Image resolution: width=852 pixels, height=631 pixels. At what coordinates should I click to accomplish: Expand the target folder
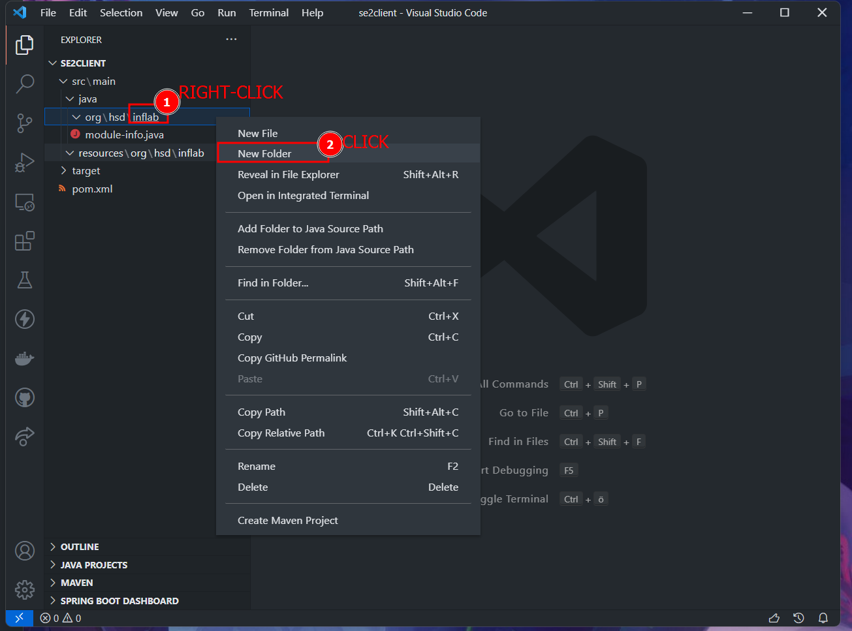click(63, 171)
